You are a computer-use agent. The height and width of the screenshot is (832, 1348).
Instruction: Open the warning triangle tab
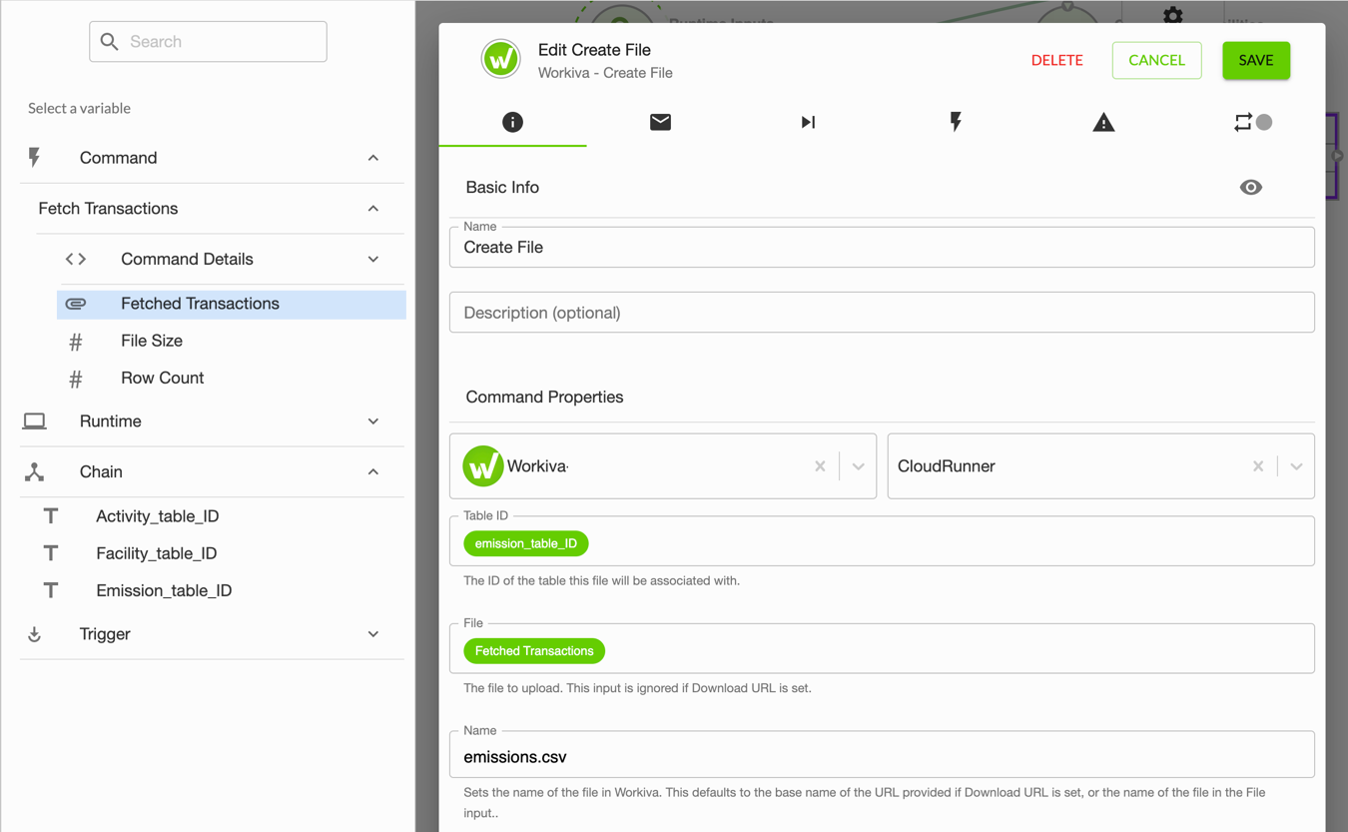pyautogui.click(x=1103, y=122)
